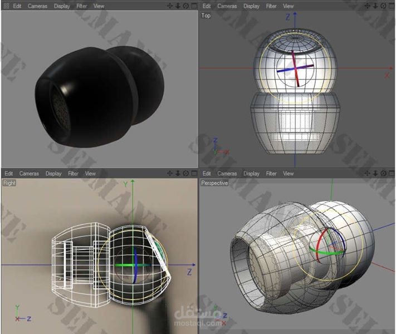Open the View menu of the rendered earbud viewport
Image resolution: width=396 pixels, height=334 pixels.
pos(99,6)
